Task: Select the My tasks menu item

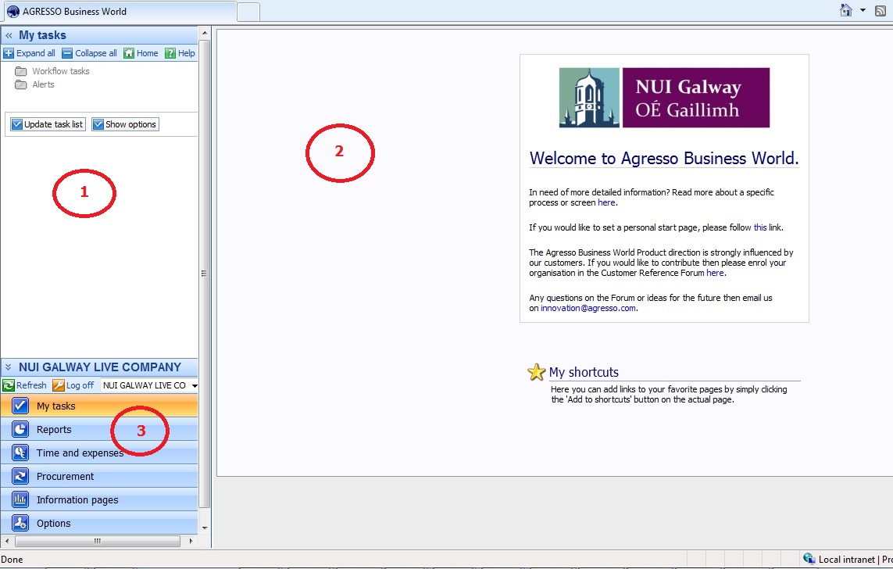Action: [99, 406]
